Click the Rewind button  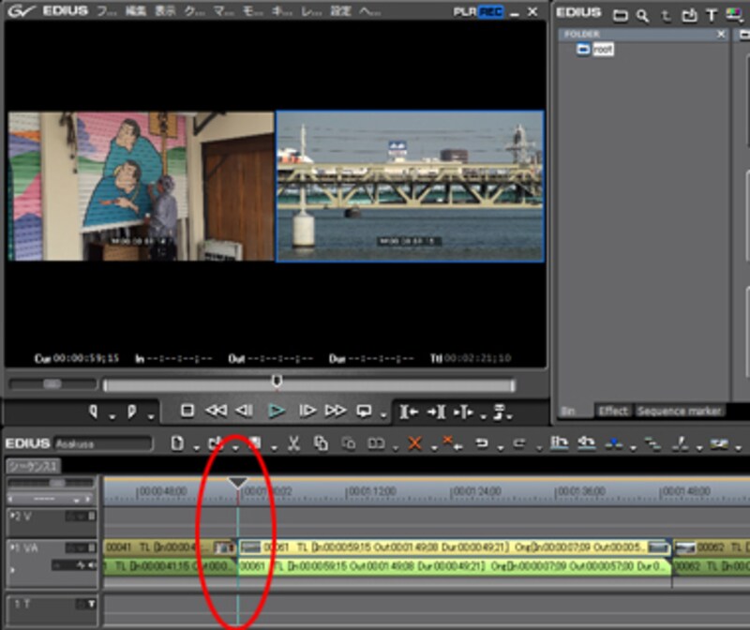216,411
